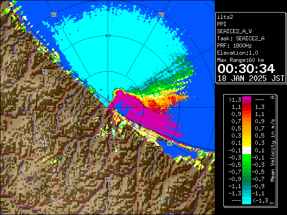The image size is (287, 215).
Task: Click the letter T beside the legend bottom
Action: pyautogui.click(x=273, y=203)
